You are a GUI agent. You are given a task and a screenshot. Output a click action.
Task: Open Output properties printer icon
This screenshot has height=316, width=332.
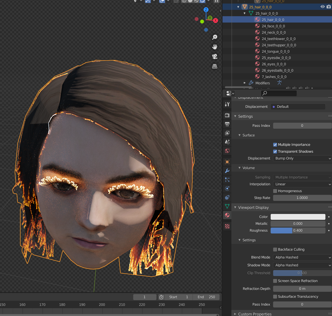(x=227, y=124)
